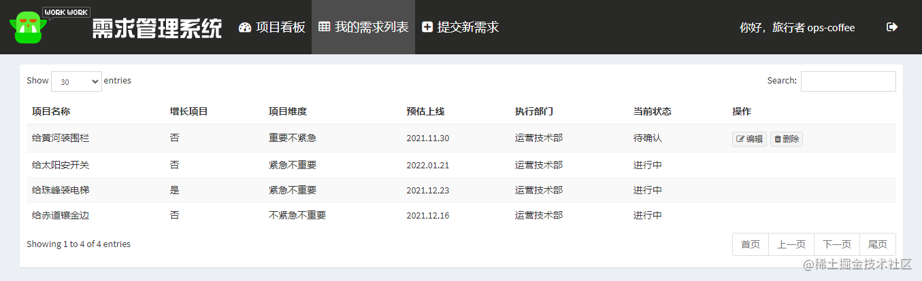Select the 给珠峰装电梯 project name
This screenshot has width=922, height=281.
61,190
